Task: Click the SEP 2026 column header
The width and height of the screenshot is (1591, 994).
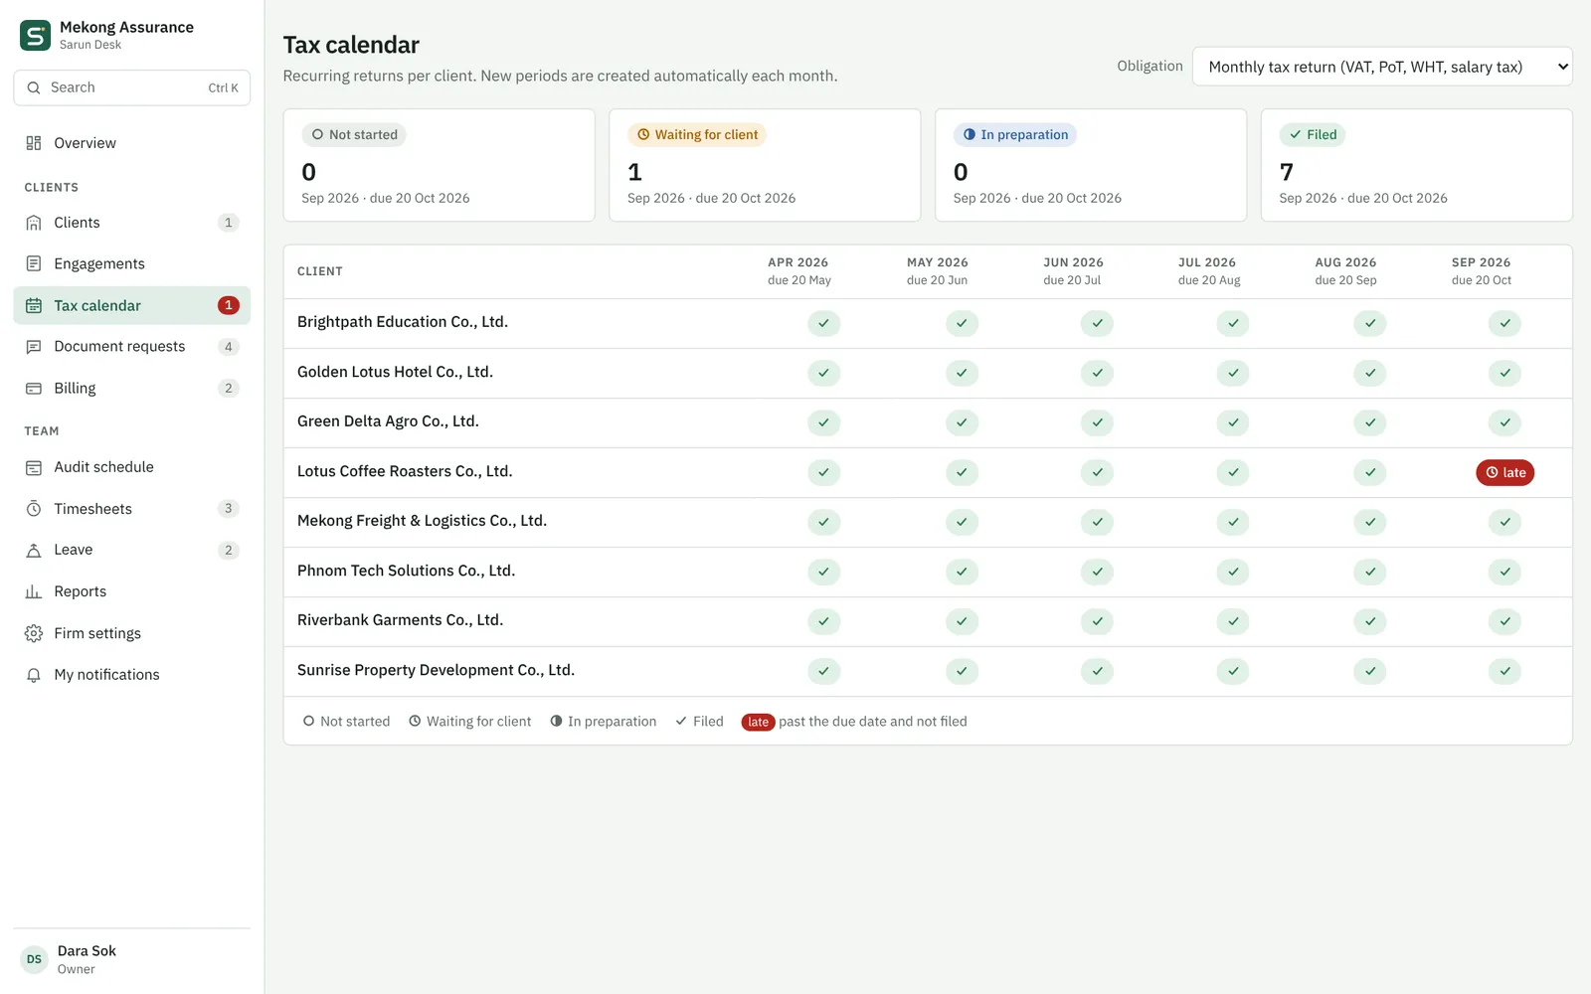Action: 1481,270
